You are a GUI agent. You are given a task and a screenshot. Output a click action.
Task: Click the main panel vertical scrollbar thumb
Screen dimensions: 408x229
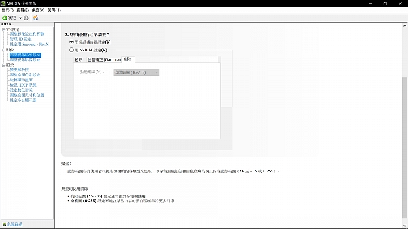[405, 148]
